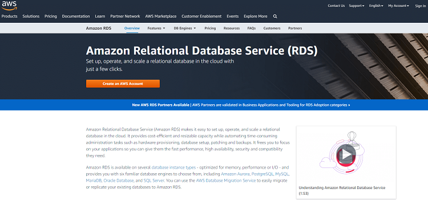
Task: Open the search magnifier icon
Action: tap(275, 17)
